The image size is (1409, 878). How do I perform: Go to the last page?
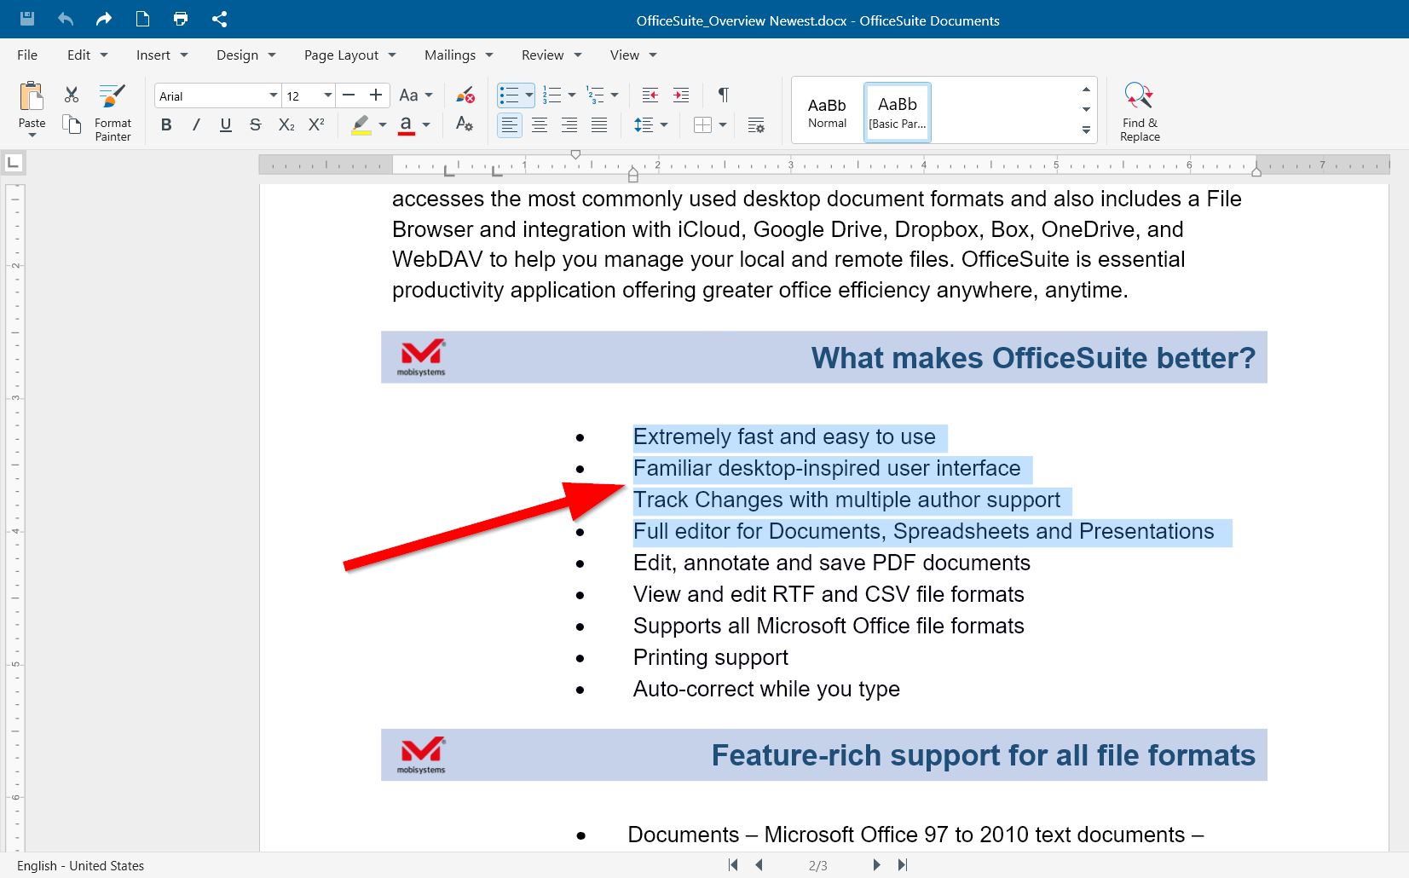[x=903, y=864]
